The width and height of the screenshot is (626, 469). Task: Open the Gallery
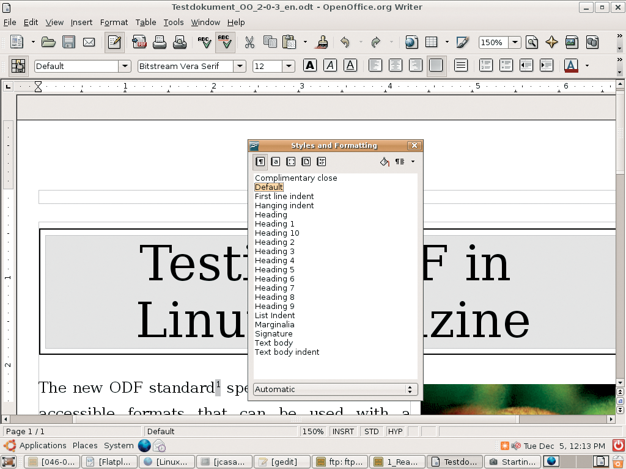coord(572,42)
